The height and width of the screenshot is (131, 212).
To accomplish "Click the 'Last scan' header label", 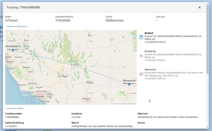I will (160, 17).
